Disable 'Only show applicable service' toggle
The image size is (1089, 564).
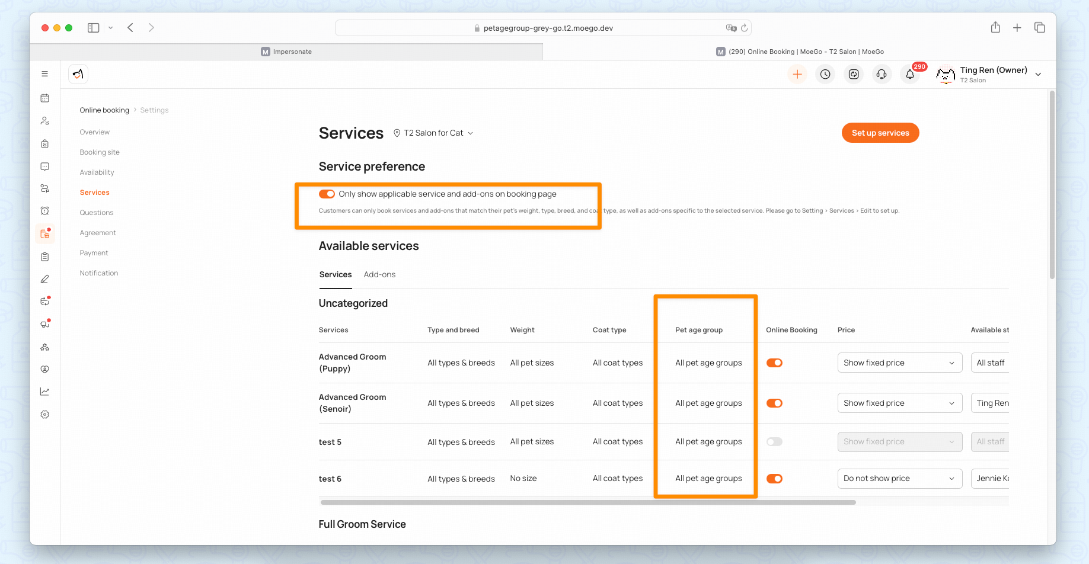327,194
